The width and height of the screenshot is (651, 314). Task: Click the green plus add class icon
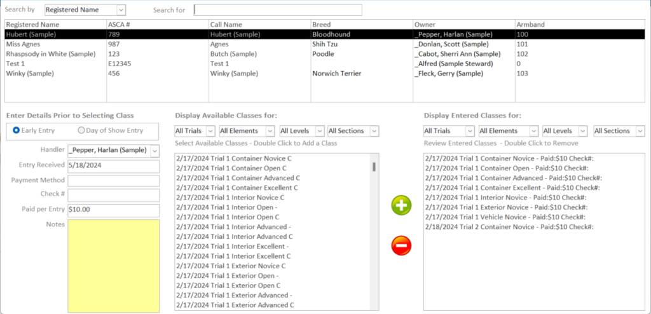pyautogui.click(x=402, y=205)
